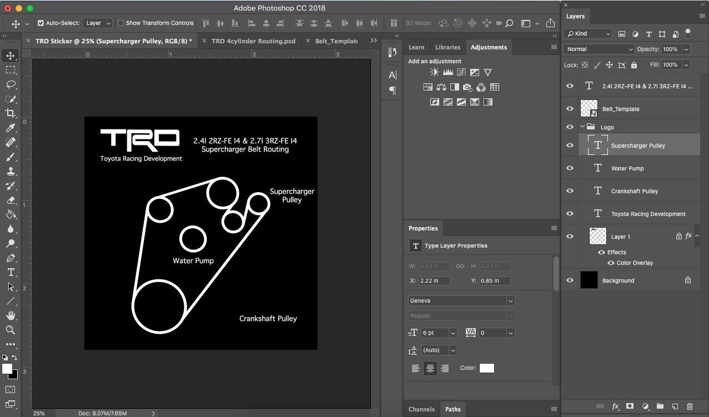The width and height of the screenshot is (709, 417).
Task: Click the text Color swatch in Properties
Action: [487, 368]
